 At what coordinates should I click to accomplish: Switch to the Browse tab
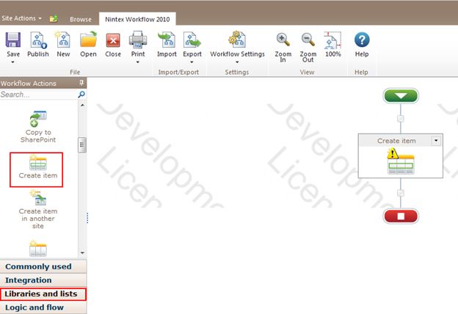point(81,19)
